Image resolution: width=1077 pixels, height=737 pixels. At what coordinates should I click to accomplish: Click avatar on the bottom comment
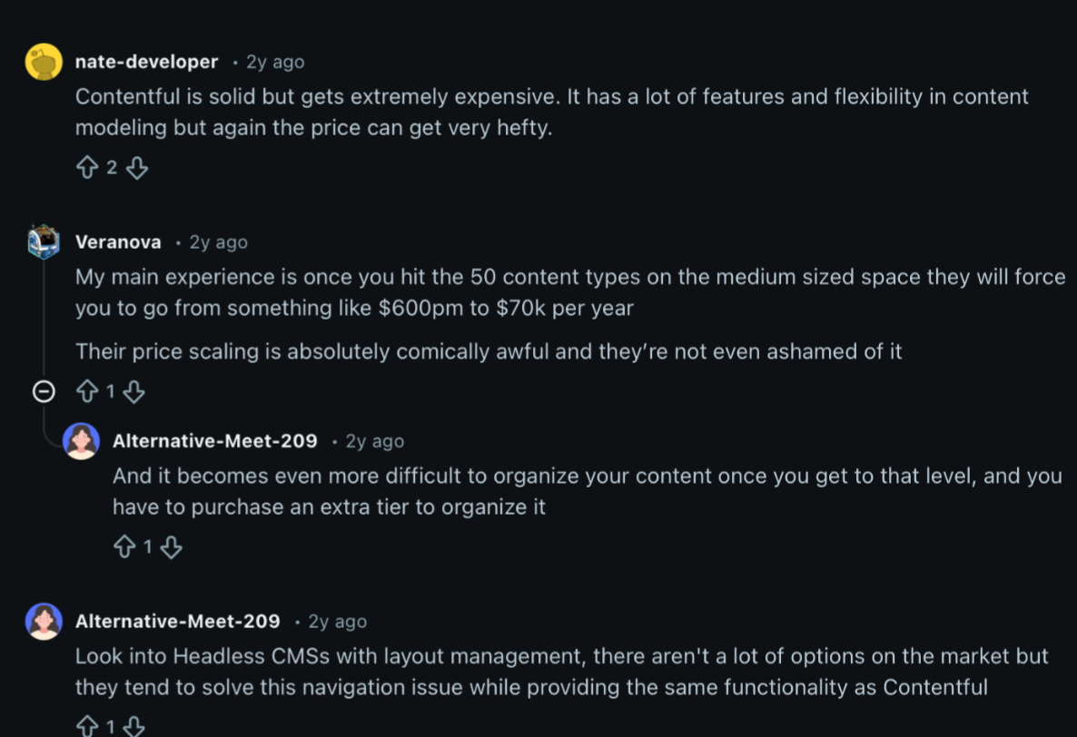click(x=44, y=622)
